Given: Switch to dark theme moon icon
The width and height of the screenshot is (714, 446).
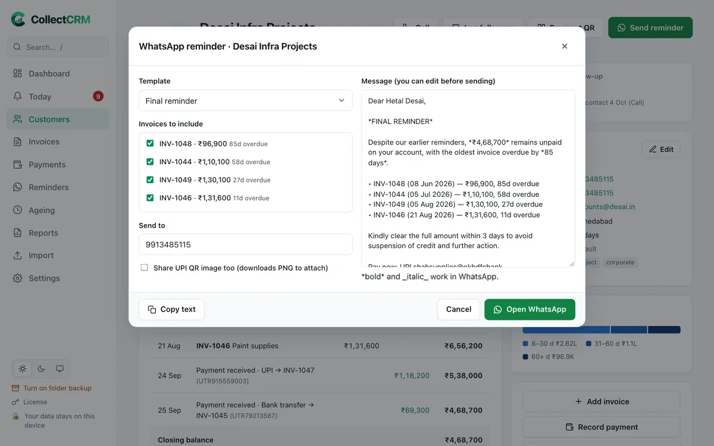Looking at the screenshot, I should click(x=41, y=369).
